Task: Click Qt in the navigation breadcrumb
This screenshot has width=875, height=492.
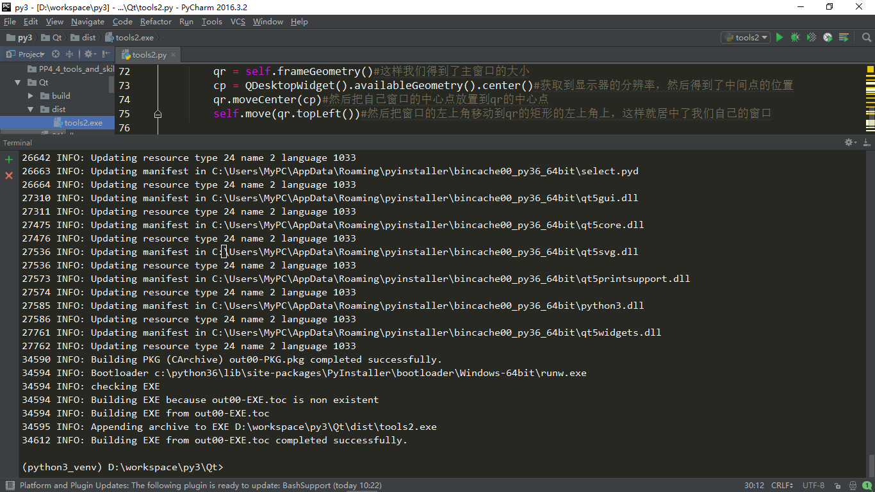Action: [x=53, y=38]
